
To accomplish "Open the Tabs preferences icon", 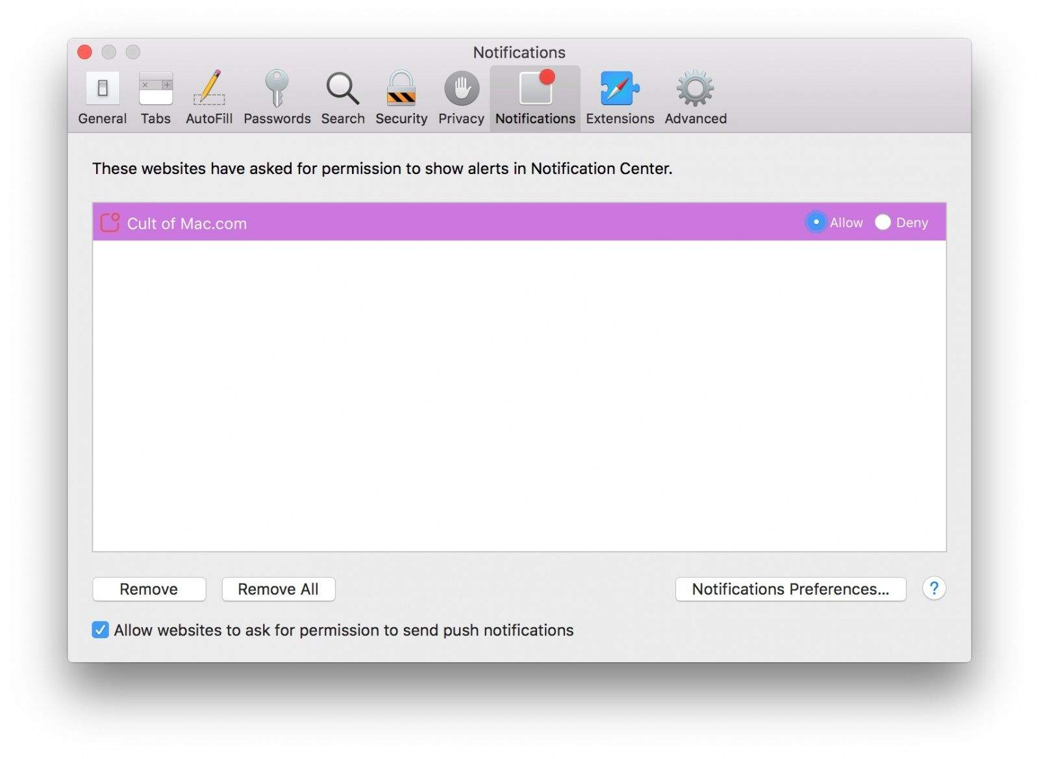I will pos(156,89).
